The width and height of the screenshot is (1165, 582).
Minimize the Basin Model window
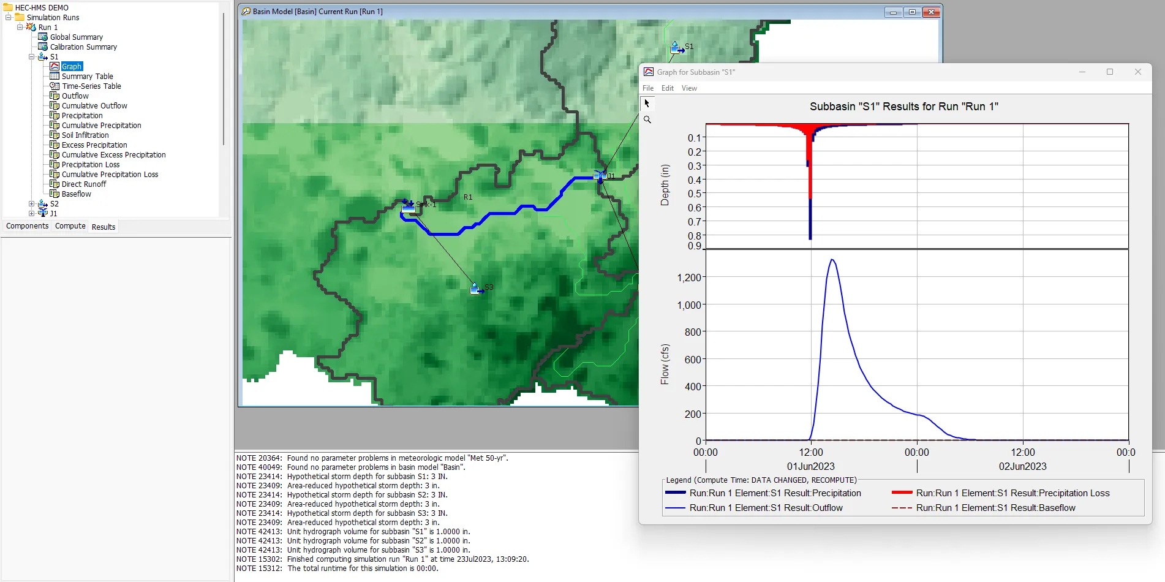pyautogui.click(x=893, y=12)
